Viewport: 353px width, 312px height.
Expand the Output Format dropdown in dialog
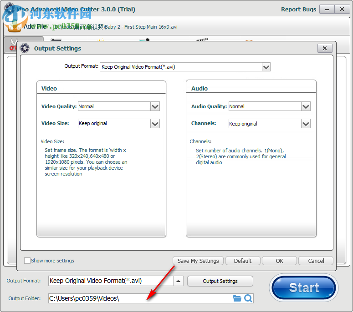tap(266, 67)
